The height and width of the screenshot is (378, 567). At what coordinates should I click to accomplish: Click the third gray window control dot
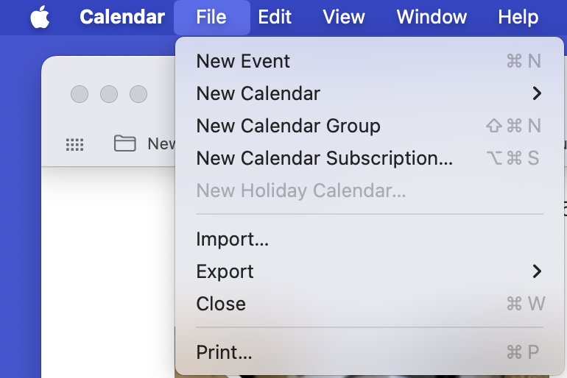click(138, 94)
